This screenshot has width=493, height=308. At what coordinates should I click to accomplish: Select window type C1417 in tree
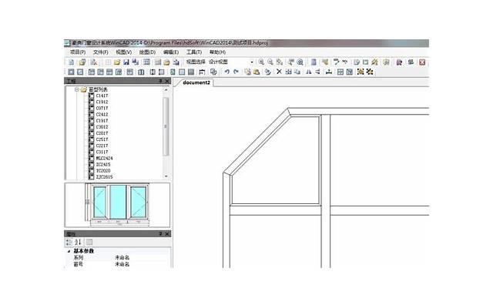click(x=102, y=96)
